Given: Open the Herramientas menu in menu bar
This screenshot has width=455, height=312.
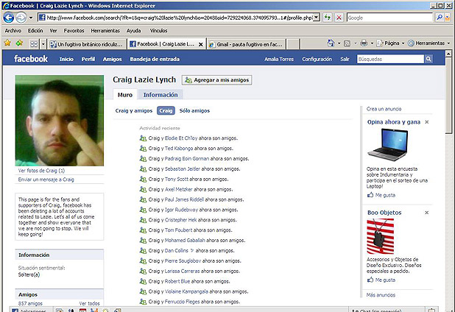Looking at the screenshot, I should pos(105,30).
